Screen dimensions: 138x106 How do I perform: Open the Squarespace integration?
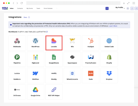(72, 59)
